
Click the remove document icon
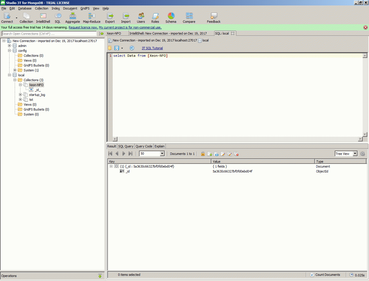point(236,154)
